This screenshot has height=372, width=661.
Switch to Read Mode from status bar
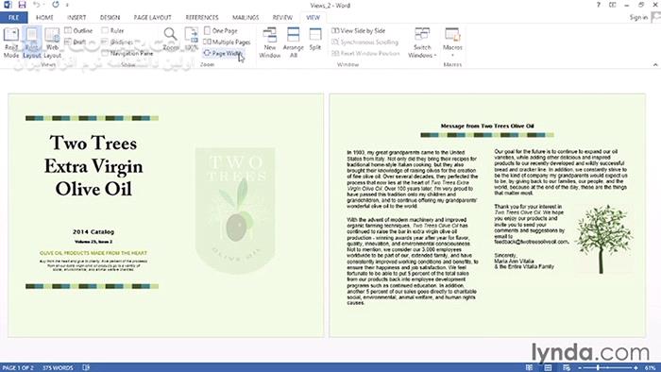point(529,368)
